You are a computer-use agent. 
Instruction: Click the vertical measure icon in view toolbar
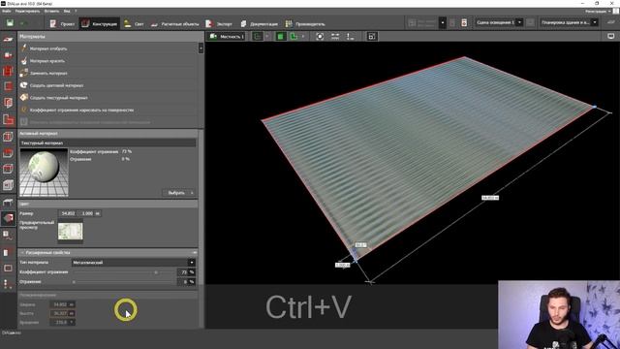click(350, 37)
